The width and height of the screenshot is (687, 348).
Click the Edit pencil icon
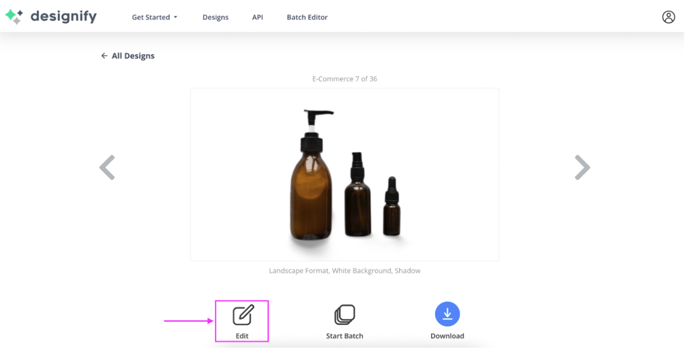pyautogui.click(x=243, y=315)
